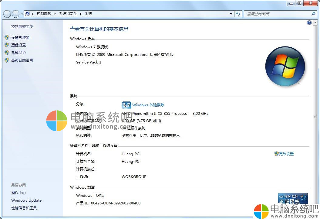Open 操作中心 under 另请参阅
This screenshot has width=320, height=219.
pos(19,193)
